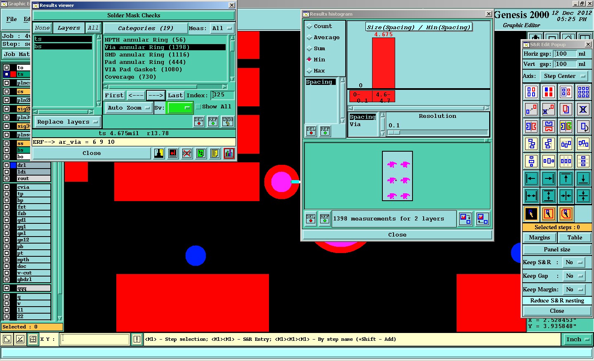Click the Margins button
Viewport: 594px width, 361px height.
pos(540,237)
